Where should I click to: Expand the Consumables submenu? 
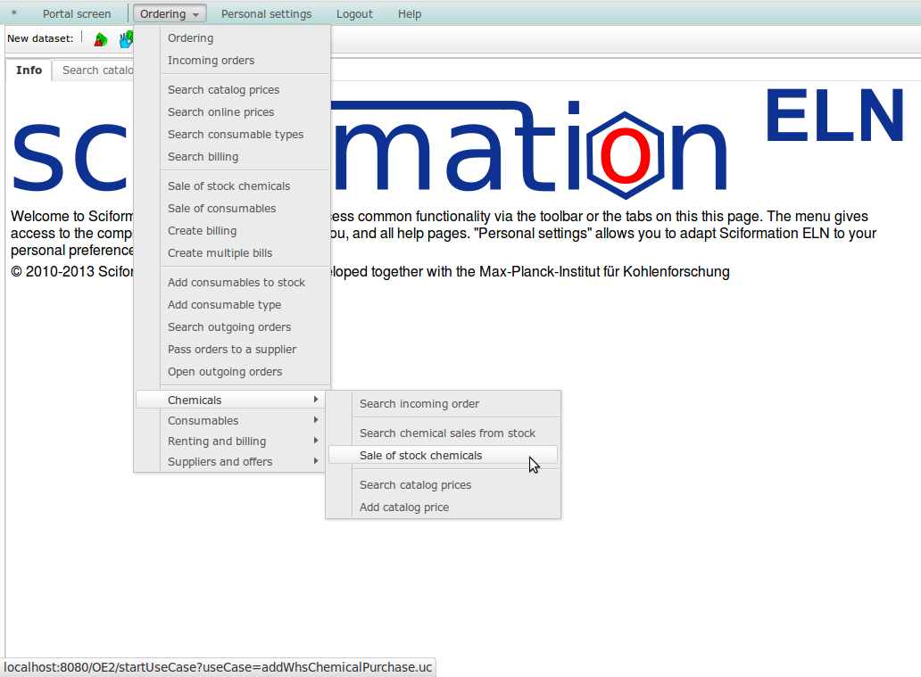(230, 420)
